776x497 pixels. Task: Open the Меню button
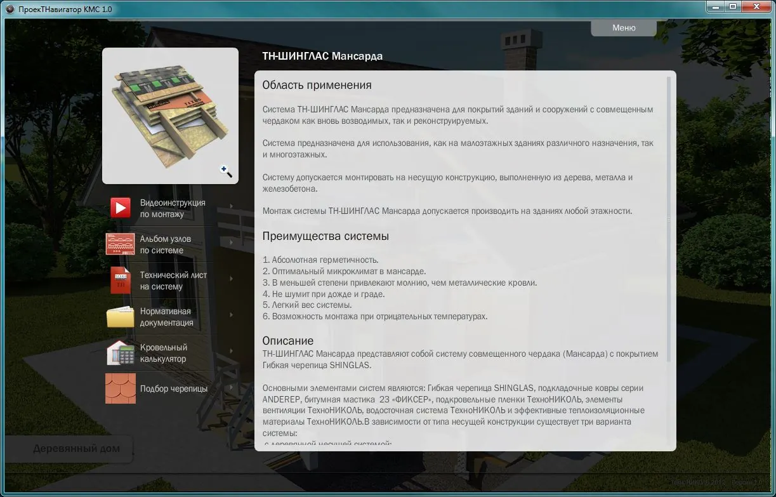(624, 28)
